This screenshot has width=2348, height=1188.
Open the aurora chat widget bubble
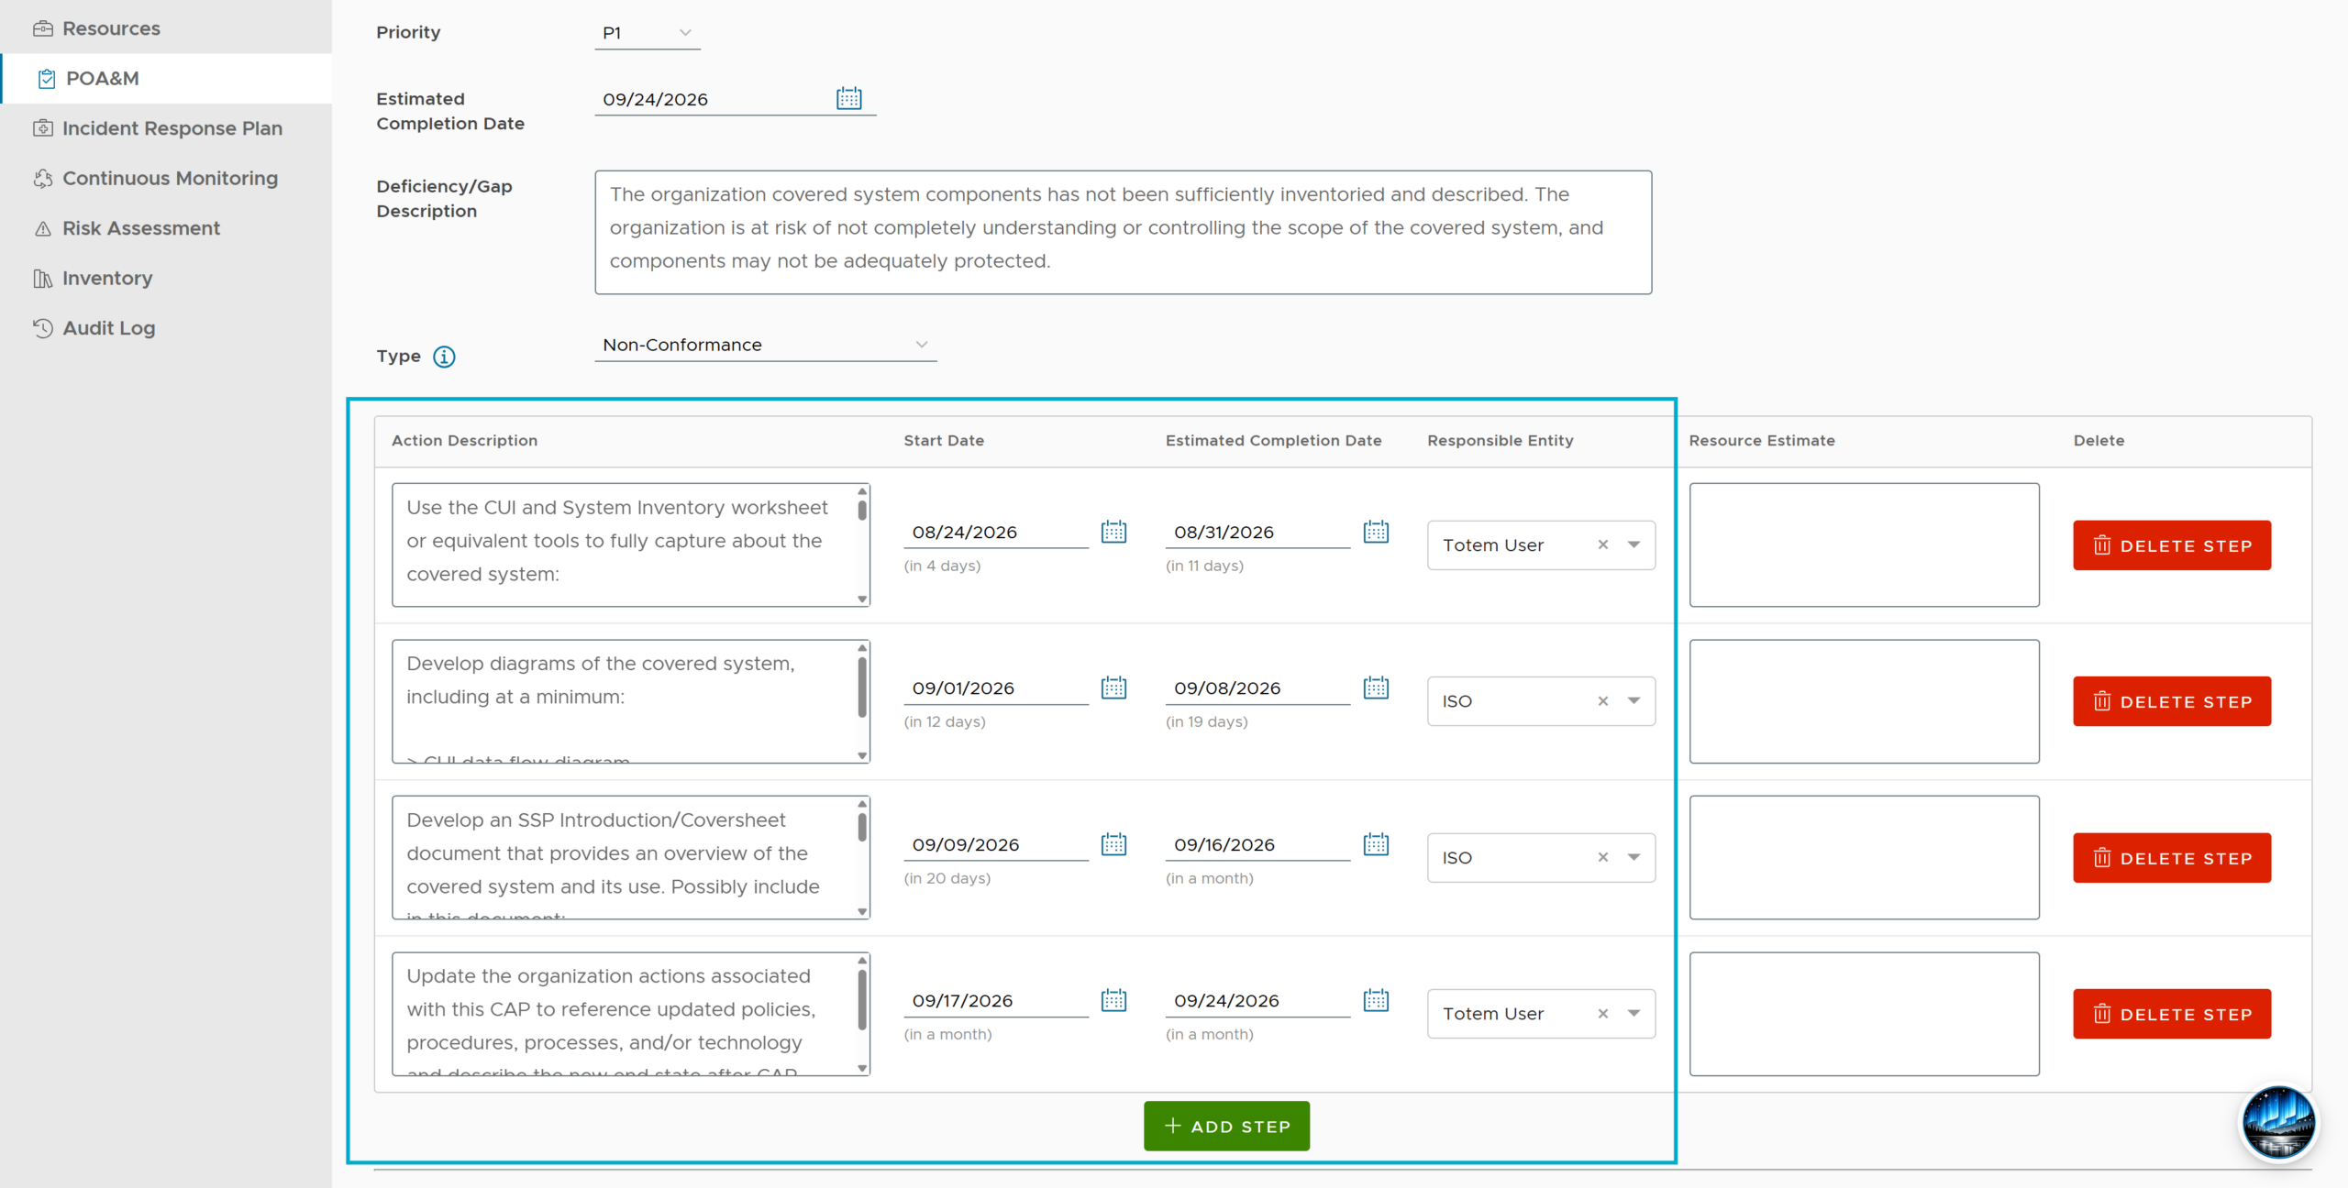pyautogui.click(x=2278, y=1122)
